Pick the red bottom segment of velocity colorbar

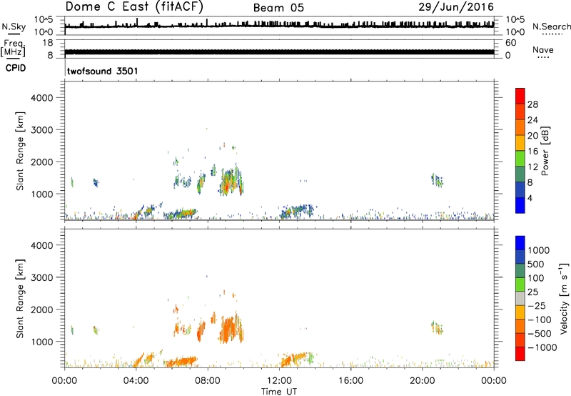pos(520,354)
